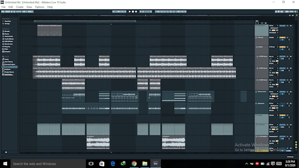Screen dimensions: 299x168
Task: Collapse the 2-Group track fold button
Action: point(256,37)
